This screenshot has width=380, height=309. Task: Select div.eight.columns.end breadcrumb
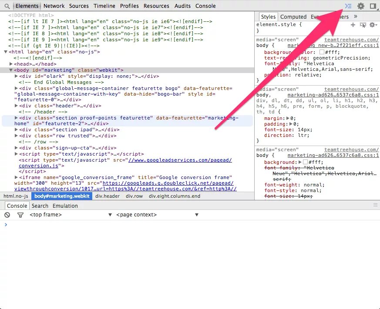175,196
